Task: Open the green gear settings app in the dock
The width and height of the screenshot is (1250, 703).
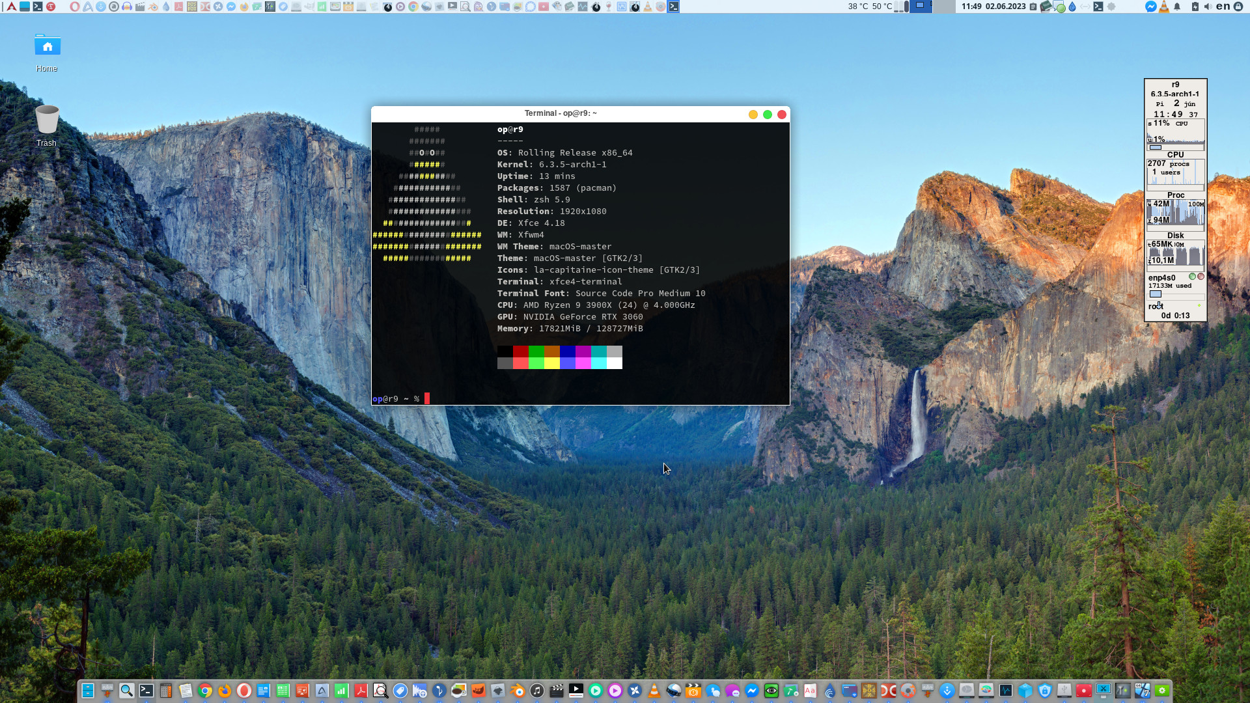Action: (x=1162, y=691)
